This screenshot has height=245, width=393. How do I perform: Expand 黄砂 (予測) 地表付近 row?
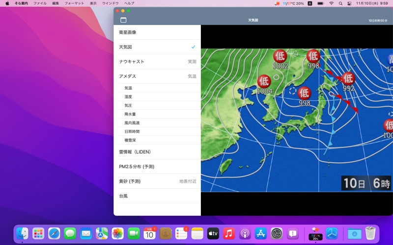tap(157, 181)
